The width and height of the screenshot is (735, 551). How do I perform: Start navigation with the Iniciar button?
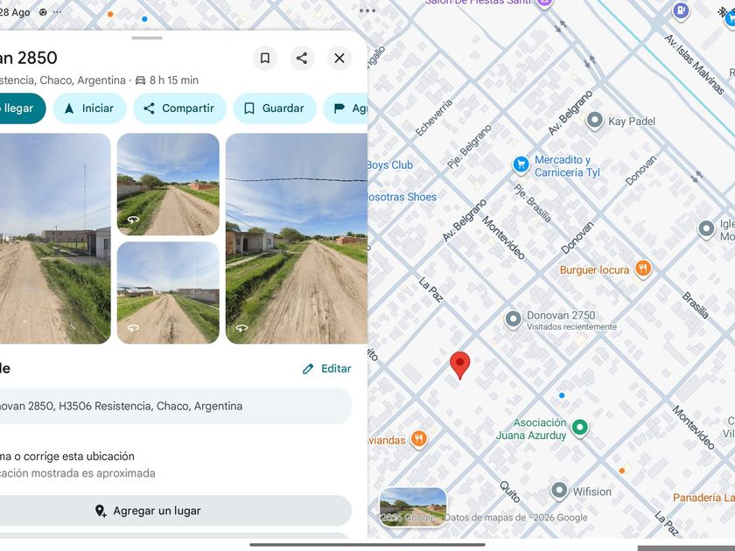(89, 108)
